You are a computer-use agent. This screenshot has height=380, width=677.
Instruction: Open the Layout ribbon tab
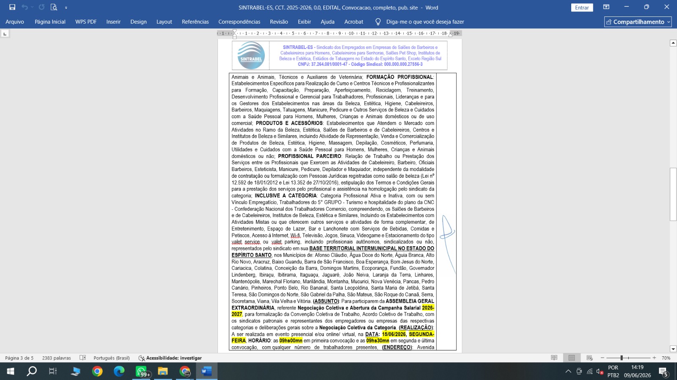(164, 22)
